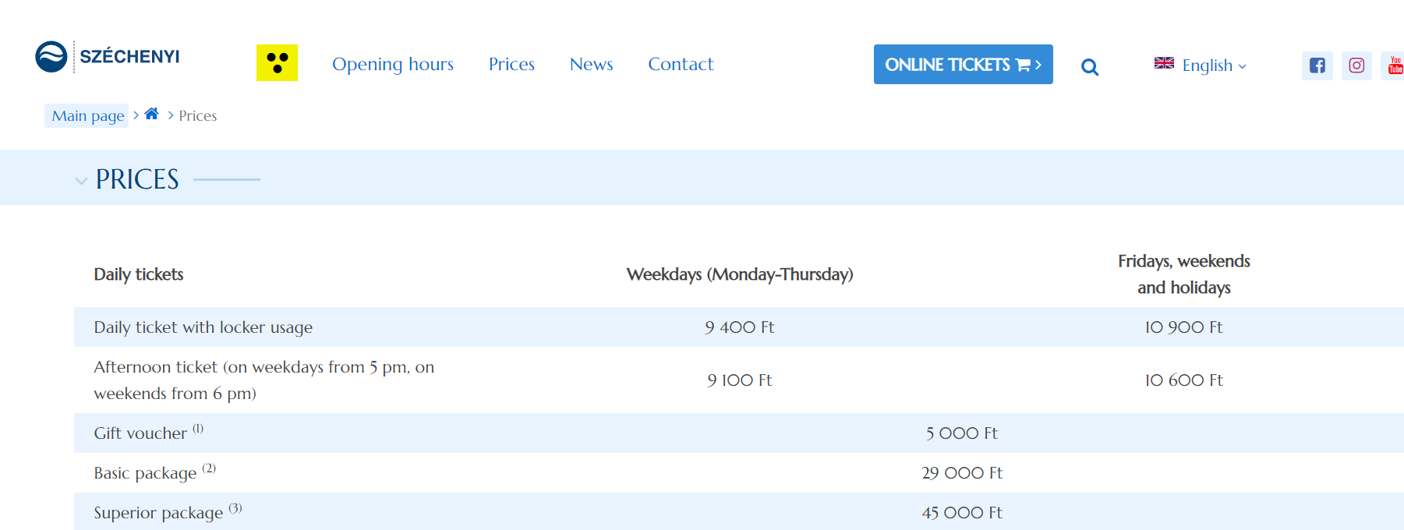Go to the Prices menu item
Image resolution: width=1404 pixels, height=530 pixels.
pyautogui.click(x=511, y=64)
